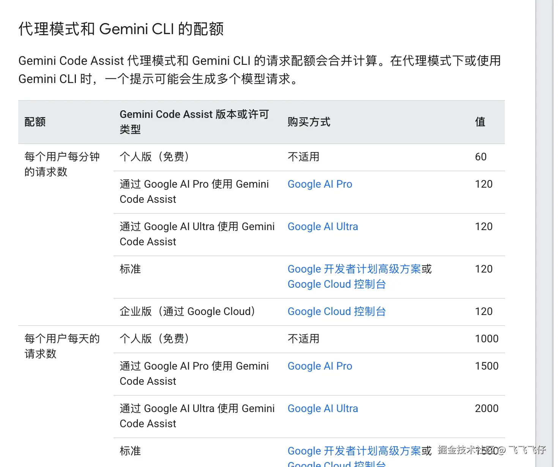Click the value 1500 in AI Pro row
Image resolution: width=558 pixels, height=467 pixels.
[487, 366]
